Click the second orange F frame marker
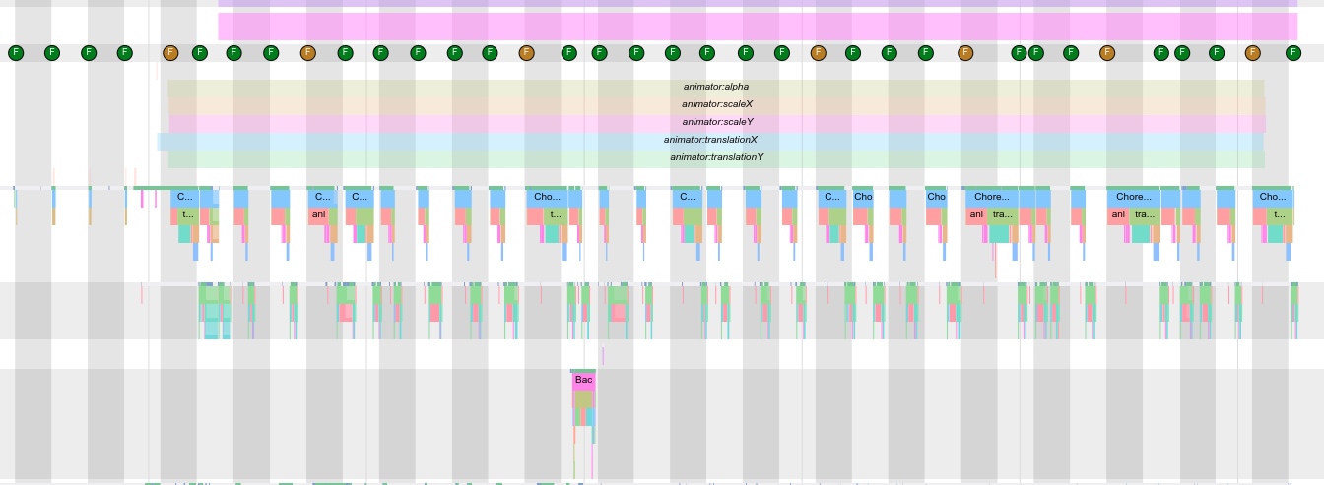This screenshot has width=1324, height=485. point(307,52)
